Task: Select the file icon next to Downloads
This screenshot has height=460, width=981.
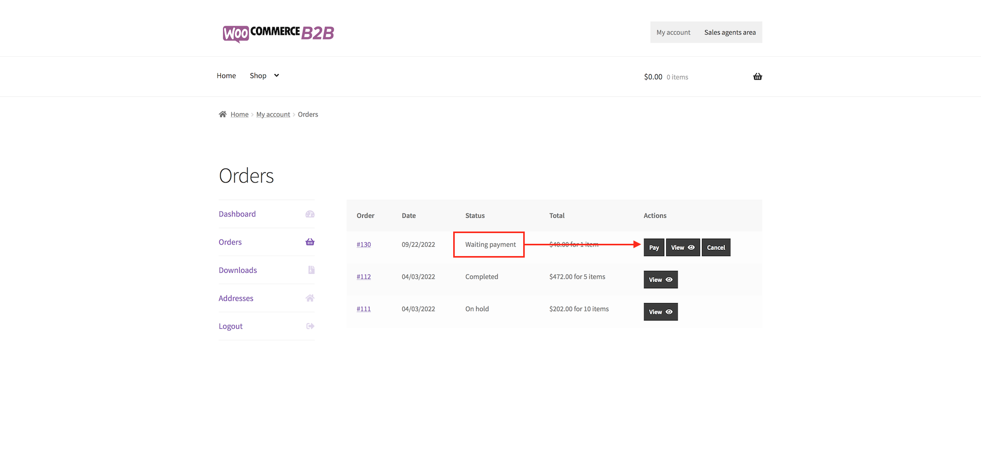Action: [311, 270]
